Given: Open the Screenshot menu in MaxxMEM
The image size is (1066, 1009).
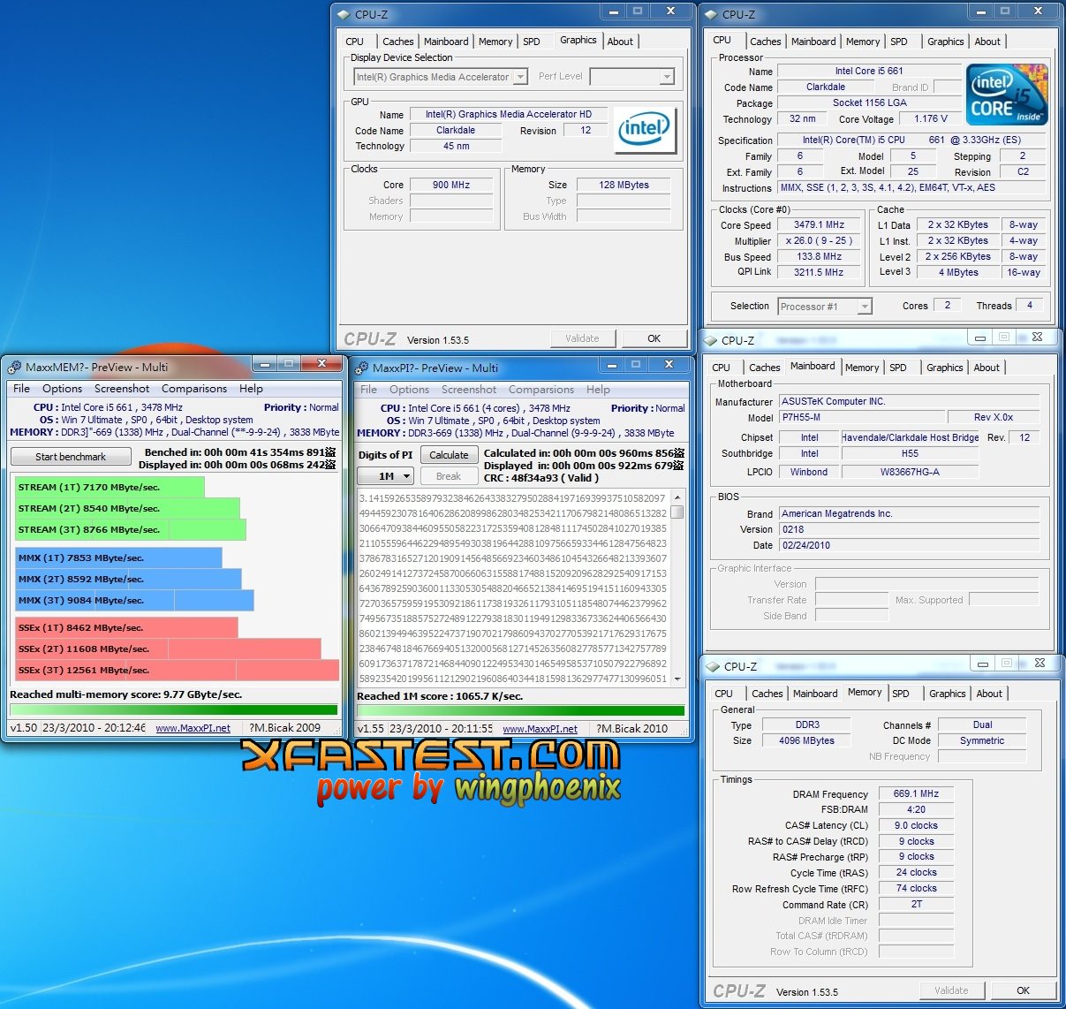Looking at the screenshot, I should pyautogui.click(x=122, y=389).
